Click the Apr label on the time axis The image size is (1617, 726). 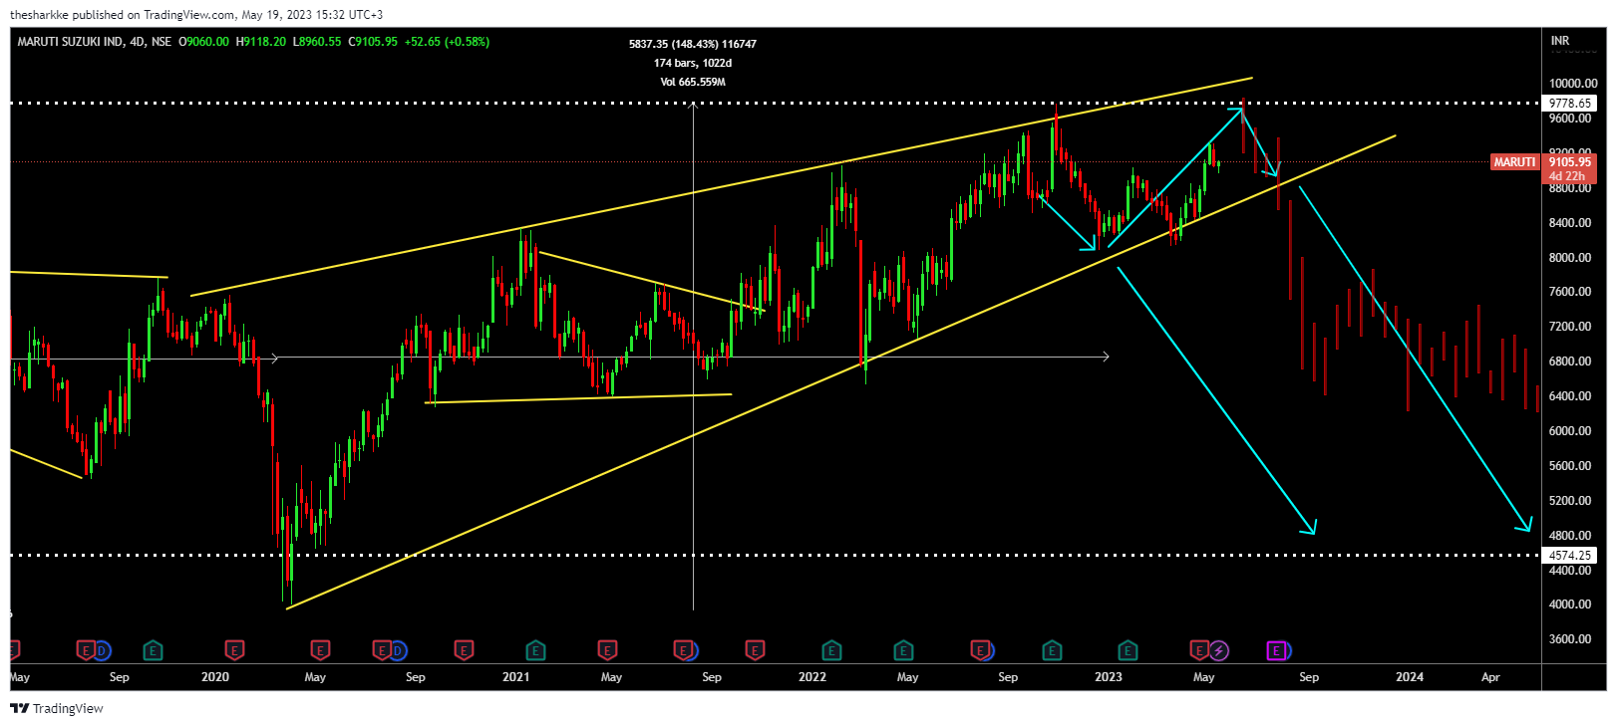1490,677
